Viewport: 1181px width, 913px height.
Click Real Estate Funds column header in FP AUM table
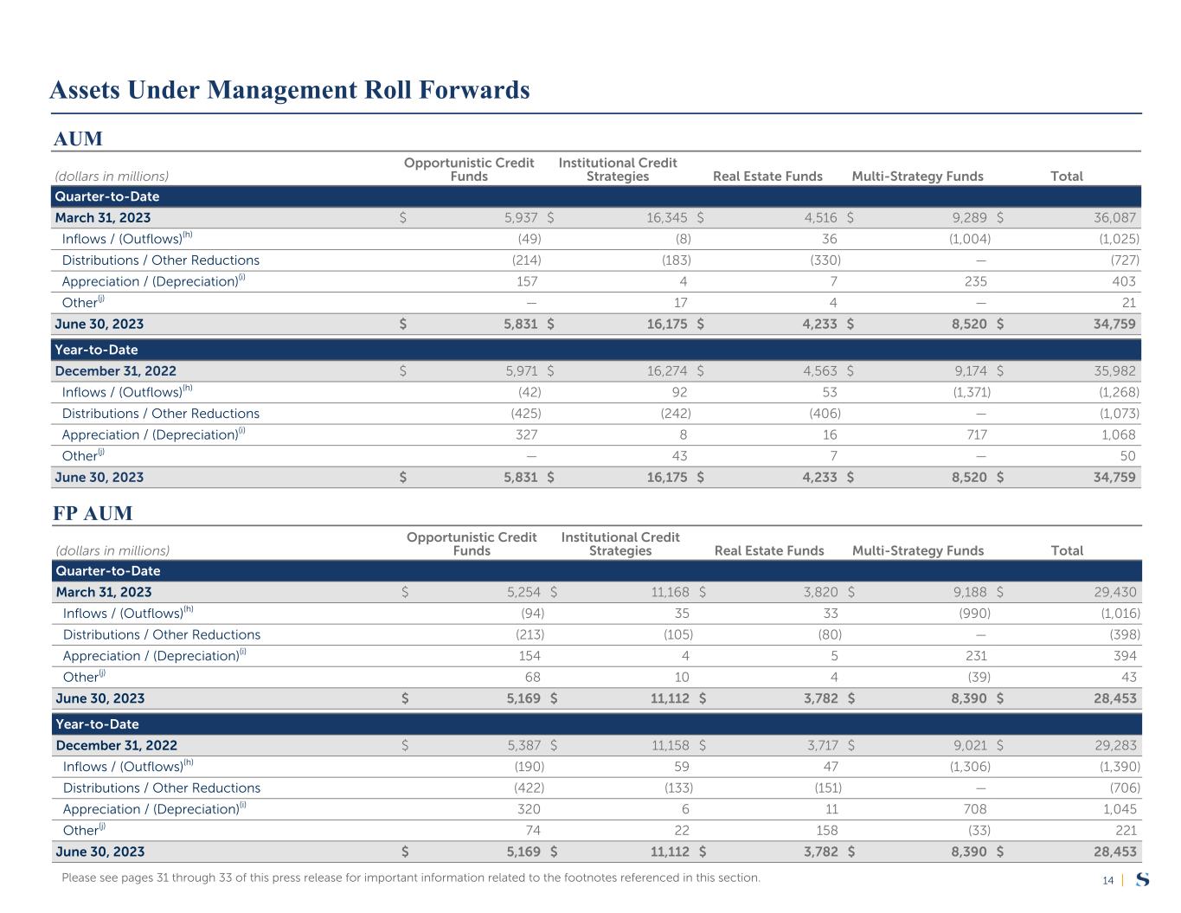[x=769, y=551]
